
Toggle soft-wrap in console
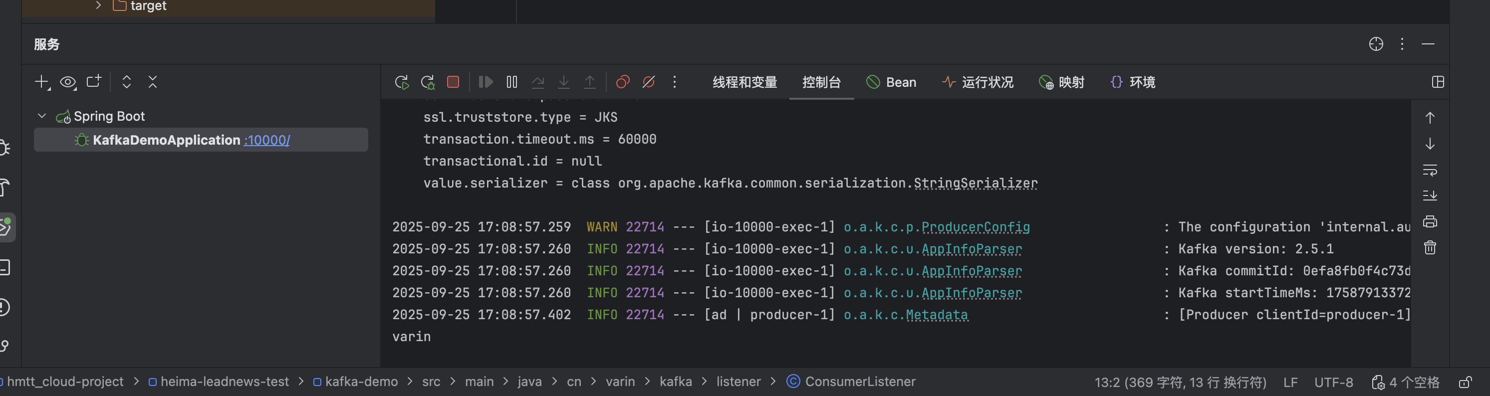tap(1430, 170)
